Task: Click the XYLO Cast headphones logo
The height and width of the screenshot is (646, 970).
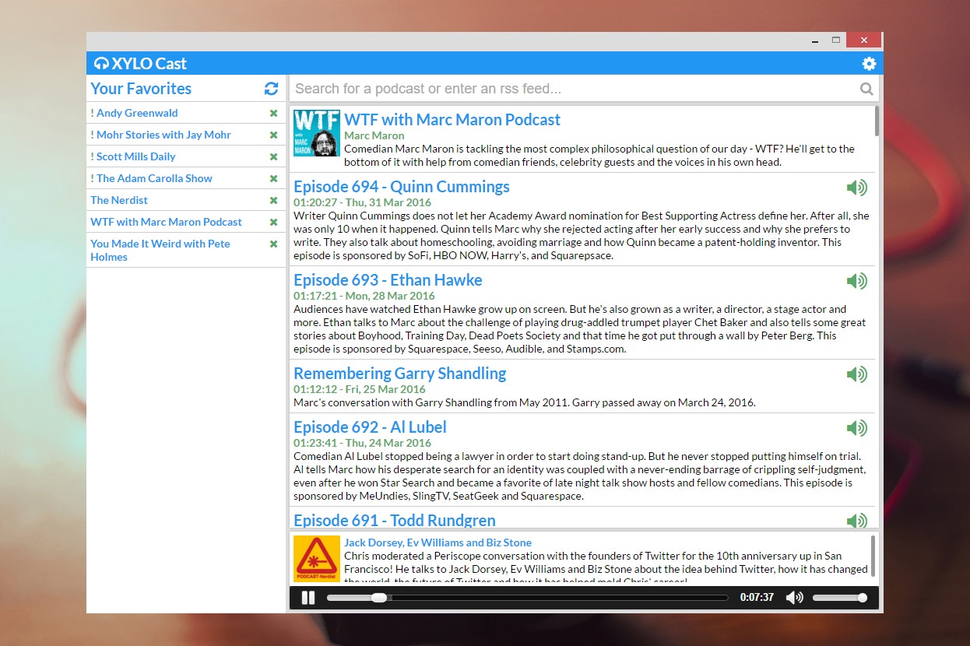Action: [x=101, y=63]
